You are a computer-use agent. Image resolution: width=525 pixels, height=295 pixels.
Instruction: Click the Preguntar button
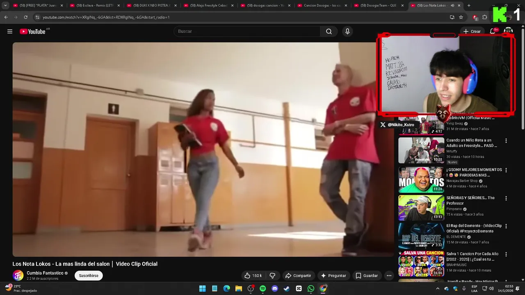(x=333, y=276)
